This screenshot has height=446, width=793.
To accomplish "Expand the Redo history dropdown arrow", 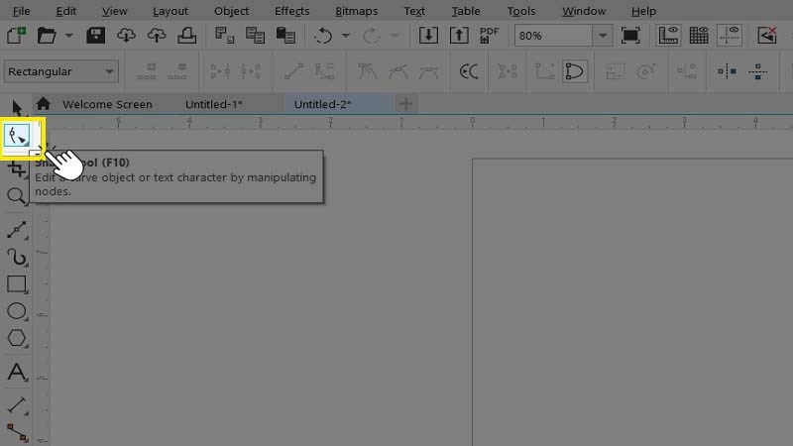I will point(394,36).
